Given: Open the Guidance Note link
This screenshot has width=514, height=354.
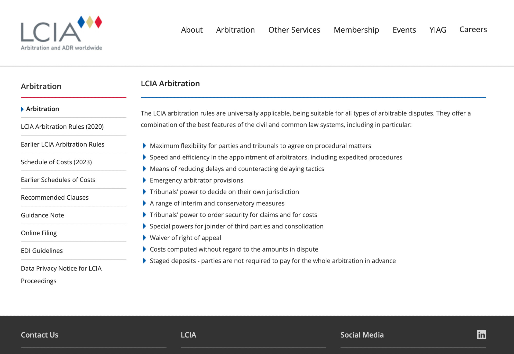Looking at the screenshot, I should pyautogui.click(x=42, y=215).
